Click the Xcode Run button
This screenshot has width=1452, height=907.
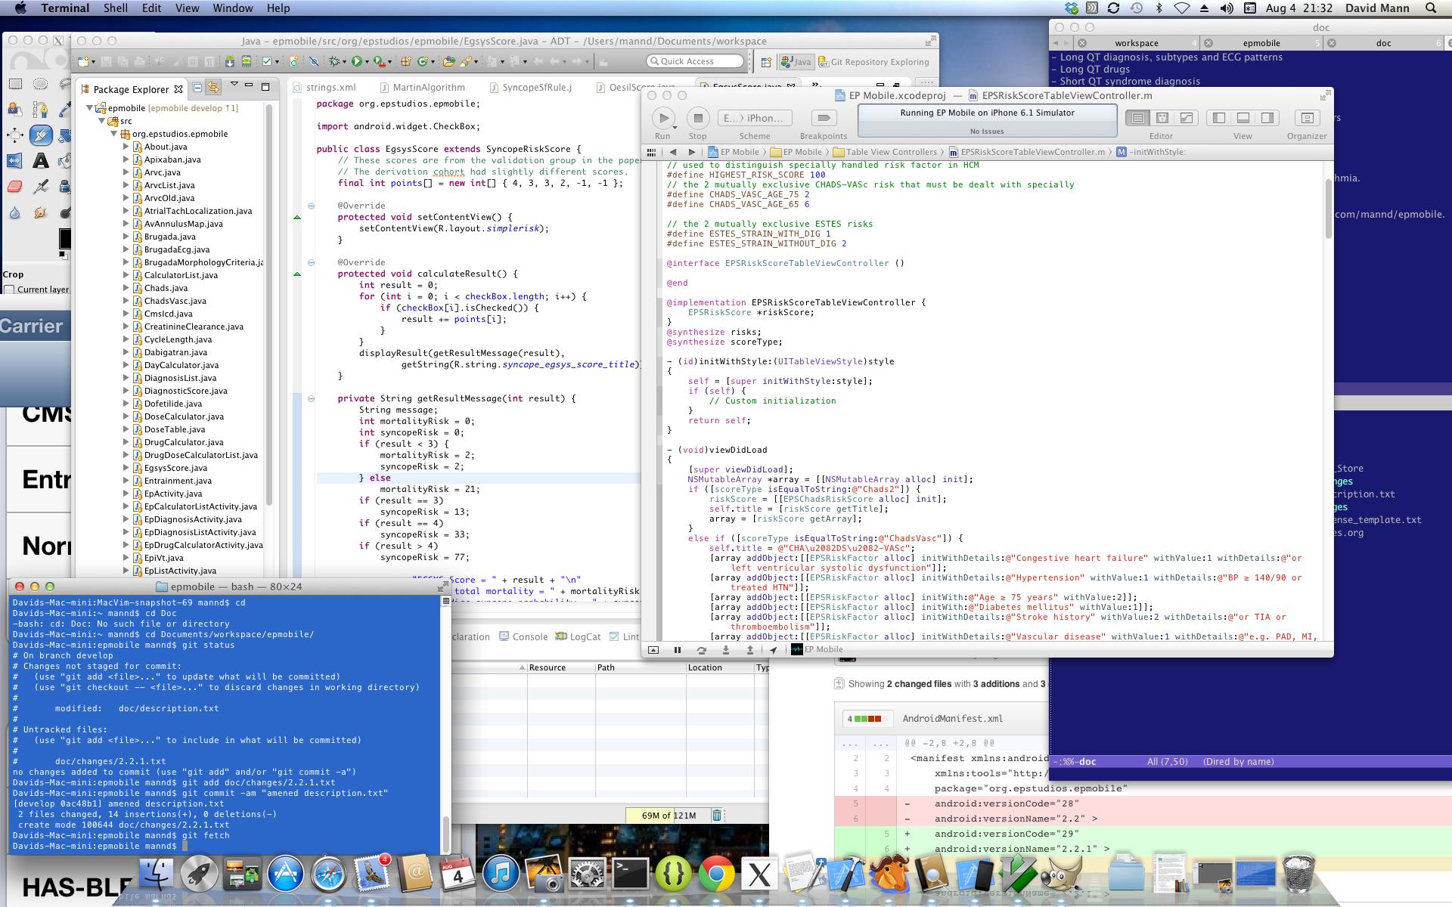(x=663, y=118)
